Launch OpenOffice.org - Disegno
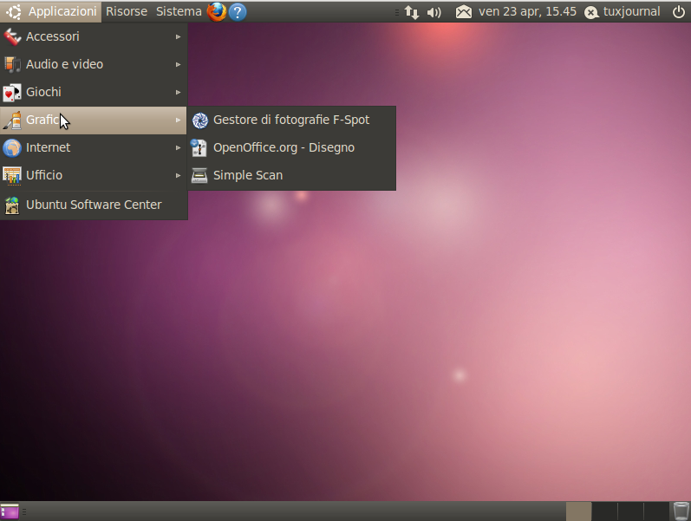This screenshot has height=521, width=691. pyautogui.click(x=291, y=147)
